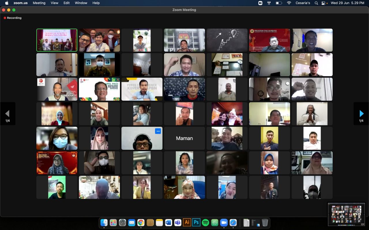Open Adobe Illustrator from the dock
Image resolution: width=369 pixels, height=230 pixels.
(x=187, y=223)
